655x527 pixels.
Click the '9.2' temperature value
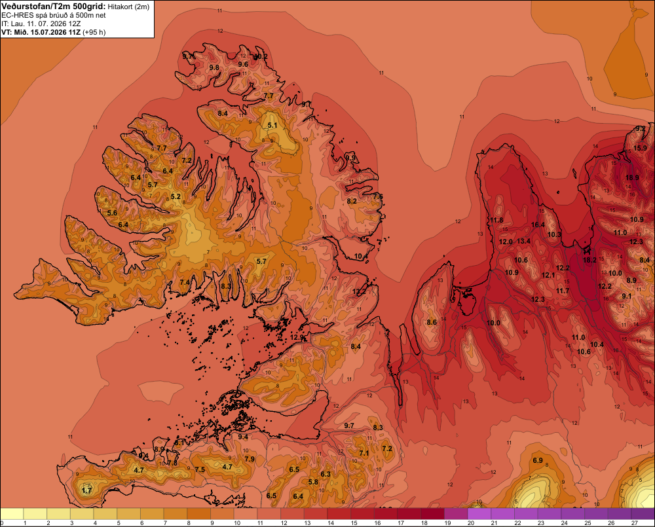pyautogui.click(x=640, y=128)
